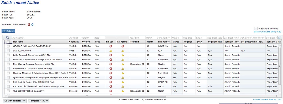The height and width of the screenshot is (104, 283).
Task: Open the Template Menu dropdown
Action: pos(38,101)
